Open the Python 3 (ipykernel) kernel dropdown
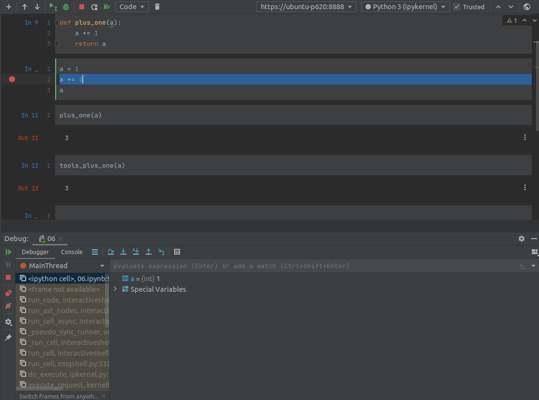539x400 pixels. point(405,7)
